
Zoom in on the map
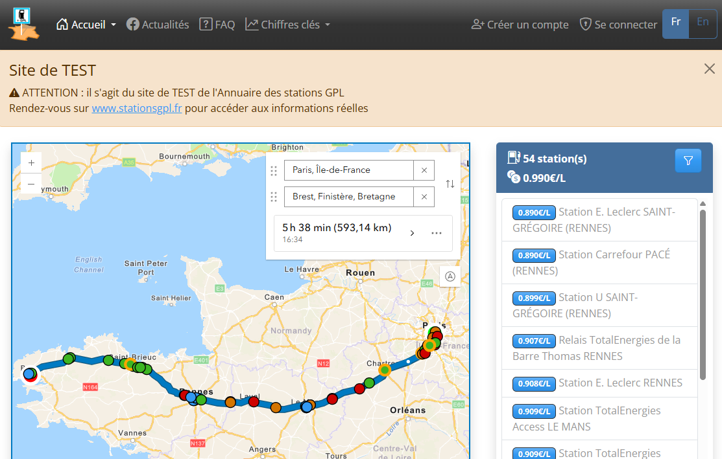tap(31, 163)
